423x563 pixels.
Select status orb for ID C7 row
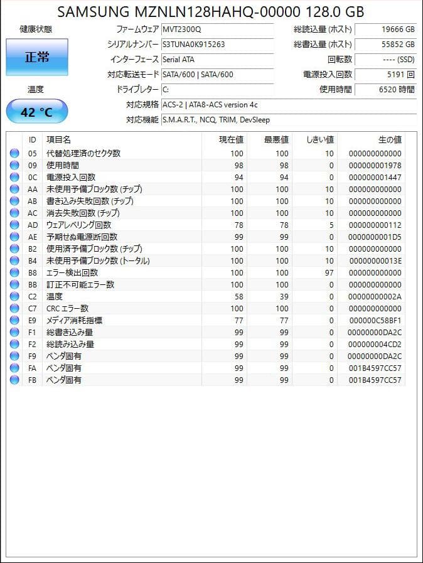(14, 308)
